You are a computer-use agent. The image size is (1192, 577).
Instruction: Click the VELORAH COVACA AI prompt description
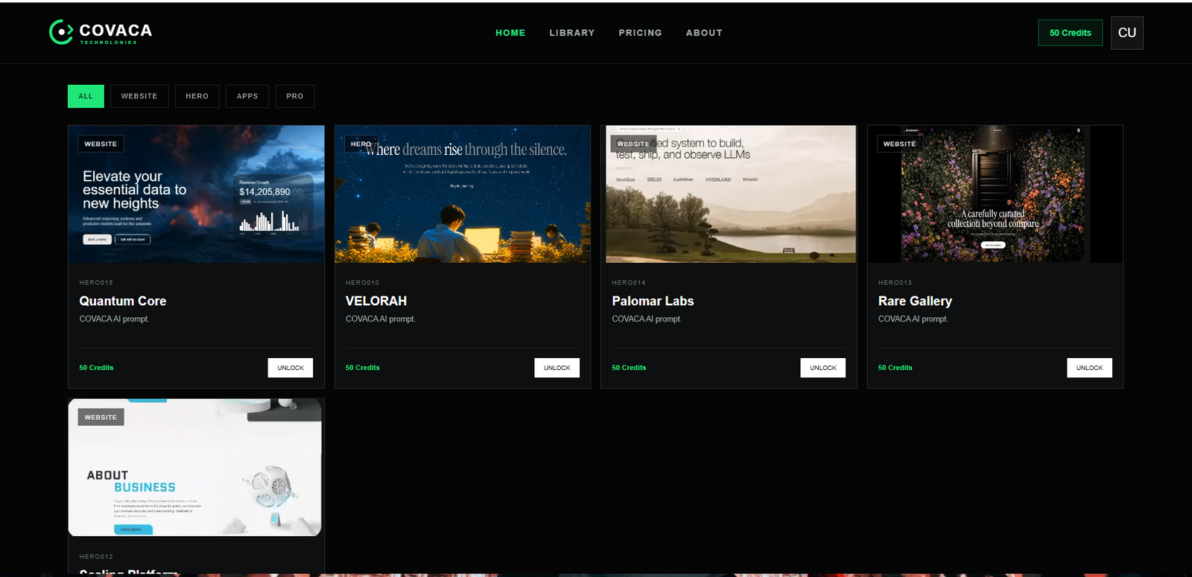coord(381,319)
